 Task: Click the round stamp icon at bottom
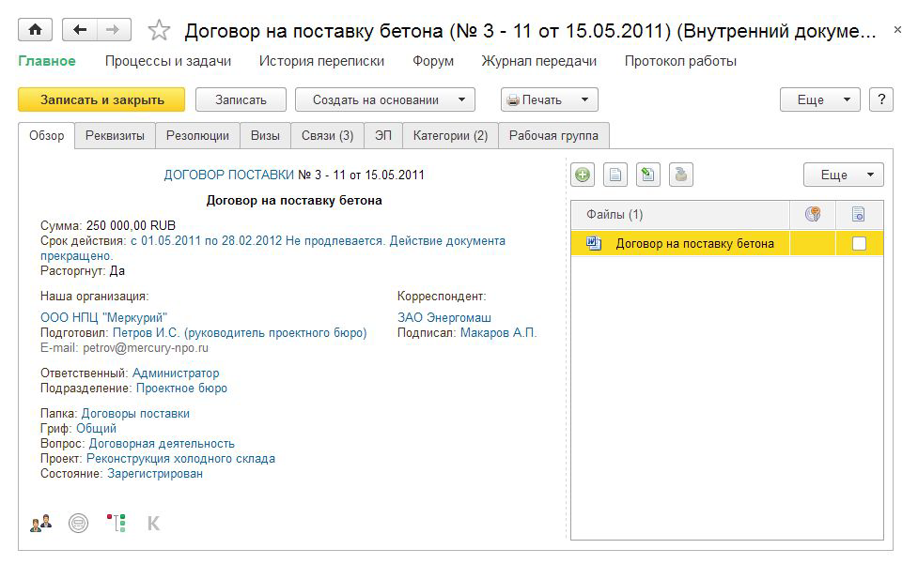(78, 523)
